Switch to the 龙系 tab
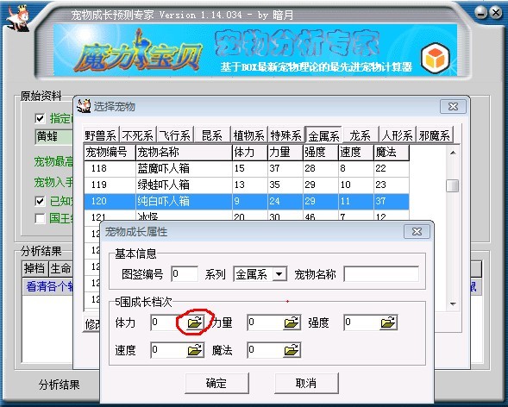 [x=361, y=135]
